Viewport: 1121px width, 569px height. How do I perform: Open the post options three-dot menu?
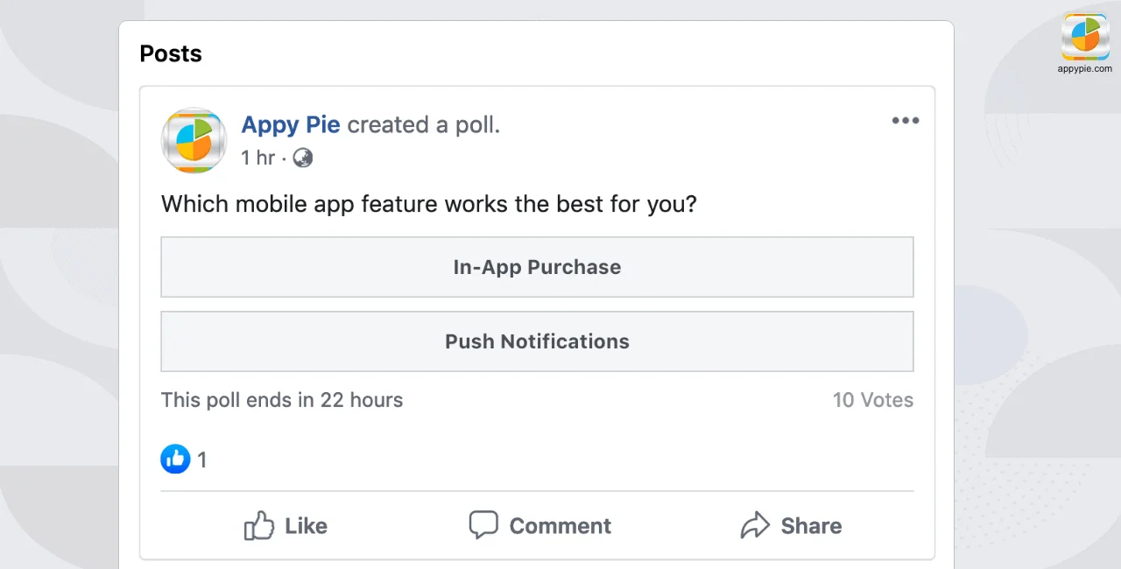pyautogui.click(x=905, y=121)
